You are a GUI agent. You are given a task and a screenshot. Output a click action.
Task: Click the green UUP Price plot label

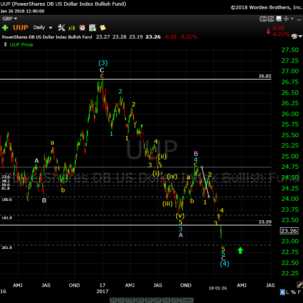tap(22, 45)
